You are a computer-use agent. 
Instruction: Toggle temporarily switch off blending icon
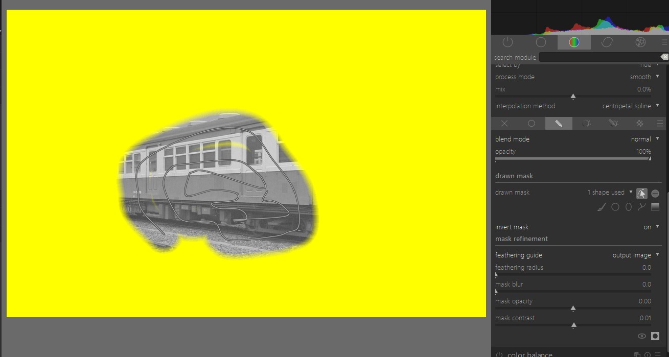point(655,336)
